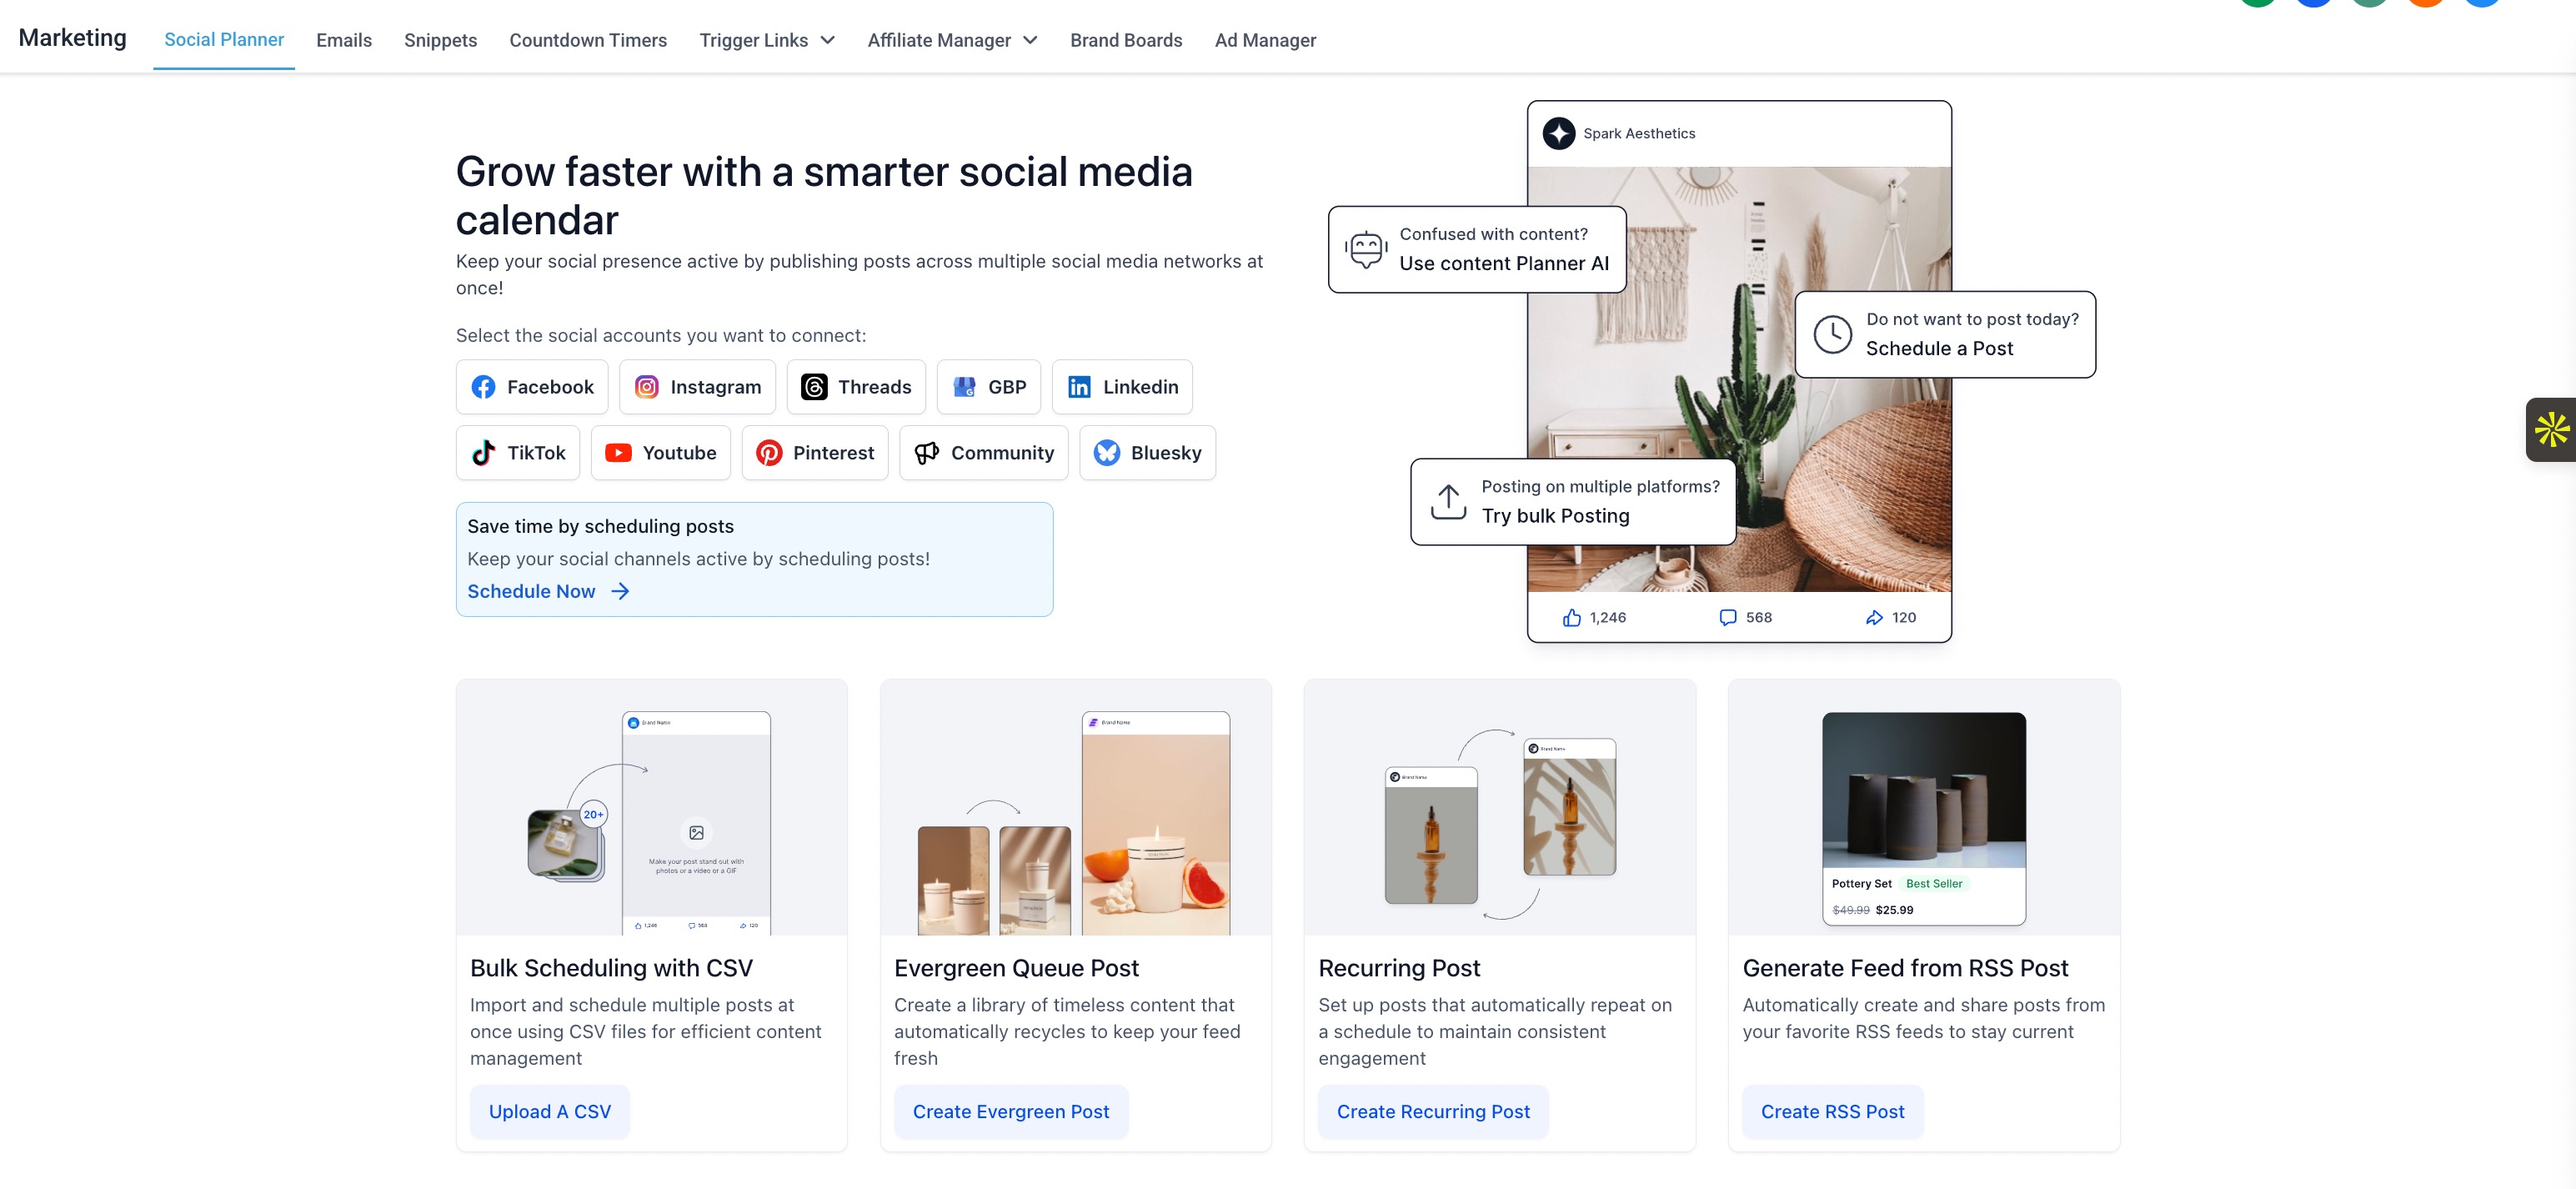
Task: Click the Recurring Post heading
Action: 1399,968
